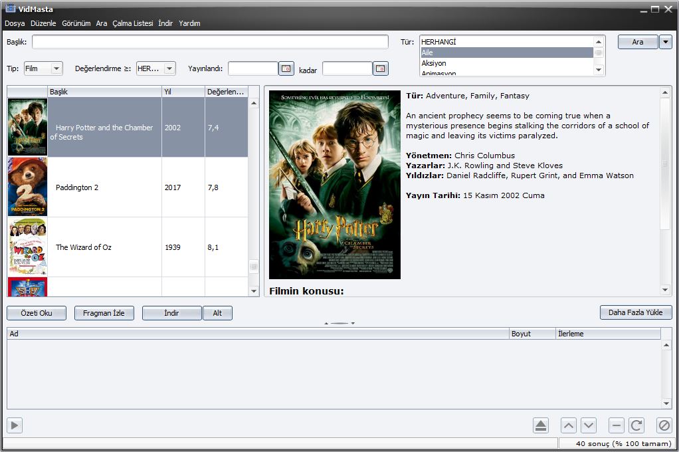679x452 pixels.
Task: Click the up arrow of the Tür list
Action: (x=599, y=42)
